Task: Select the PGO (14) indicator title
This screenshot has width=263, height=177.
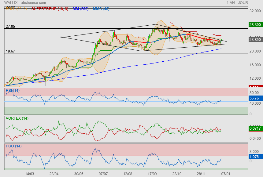Action: (x=14, y=146)
